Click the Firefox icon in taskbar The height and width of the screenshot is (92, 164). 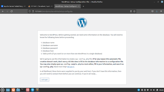pos(13,90)
